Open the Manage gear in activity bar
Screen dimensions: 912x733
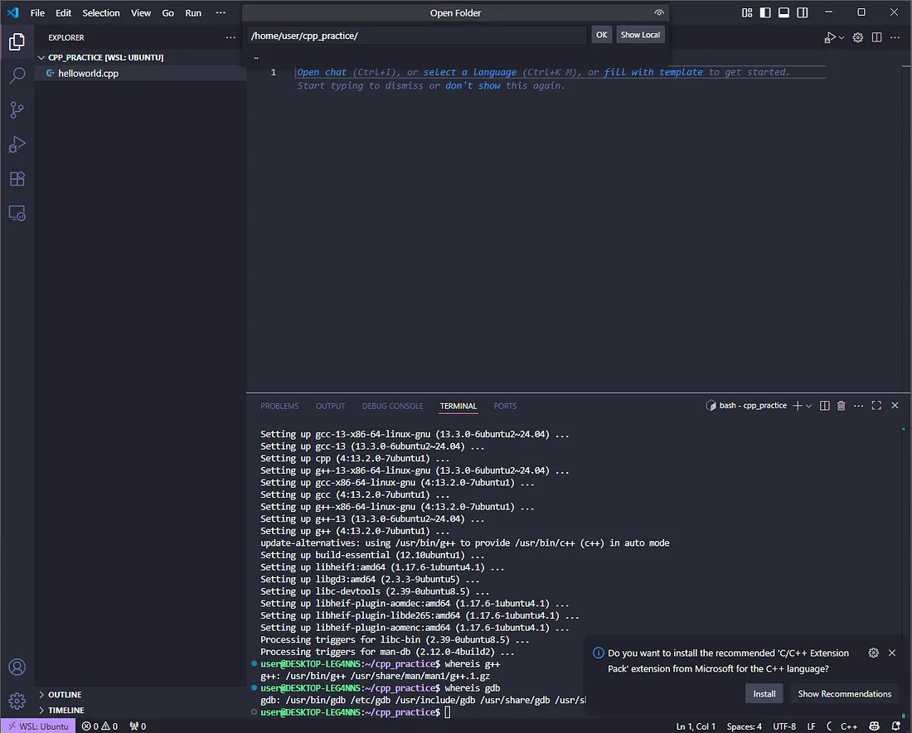click(x=17, y=701)
